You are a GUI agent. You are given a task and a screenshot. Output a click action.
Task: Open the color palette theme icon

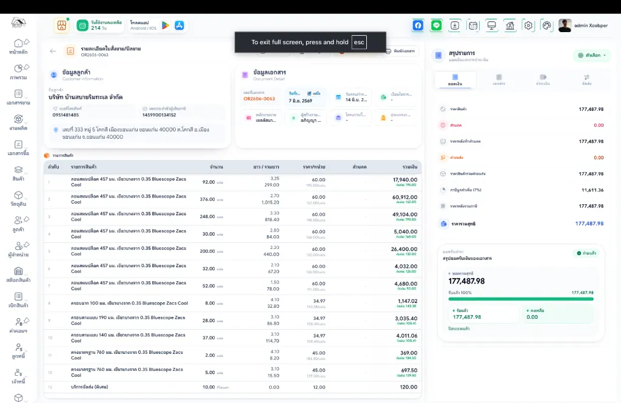click(x=546, y=25)
